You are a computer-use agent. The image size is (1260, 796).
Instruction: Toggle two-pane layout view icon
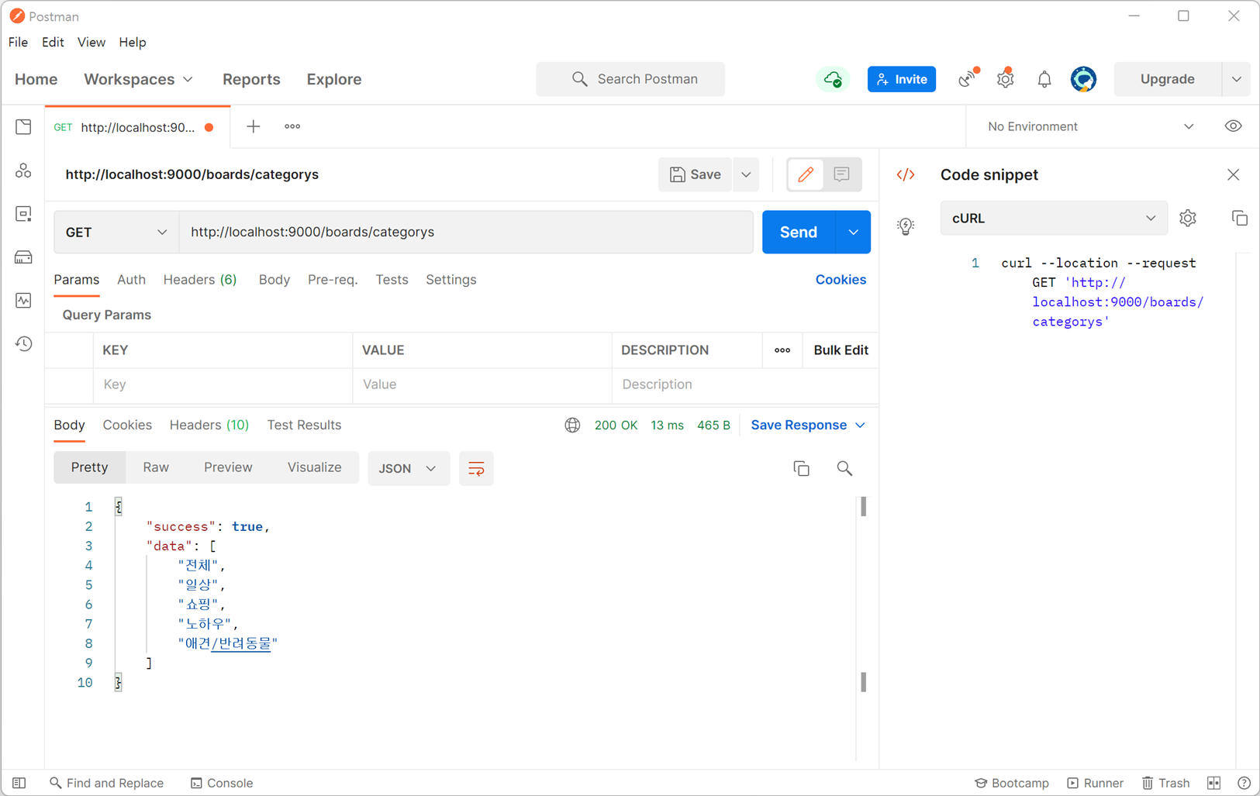point(1214,783)
